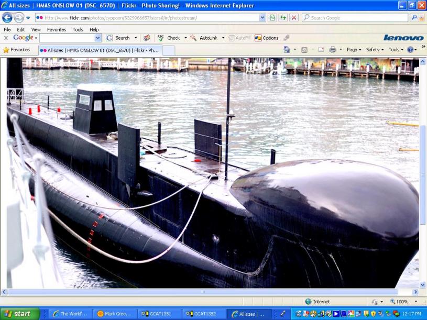
Task: Click the Google toolbar Options icon
Action: click(x=266, y=38)
